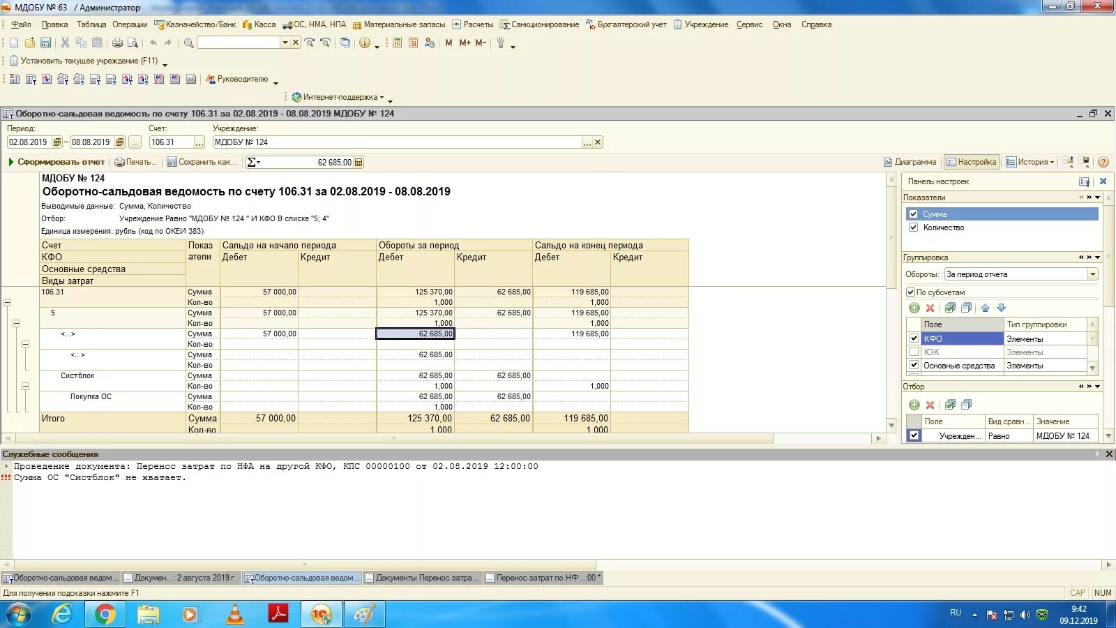Viewport: 1116px width, 628px height.
Task: Open Internet Explorer from the taskbar
Action: (62, 615)
